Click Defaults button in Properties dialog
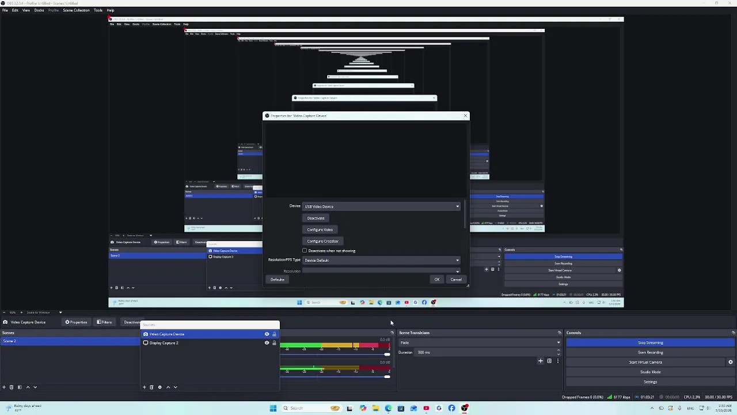 point(277,280)
